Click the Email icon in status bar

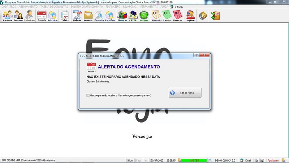(x=242, y=160)
